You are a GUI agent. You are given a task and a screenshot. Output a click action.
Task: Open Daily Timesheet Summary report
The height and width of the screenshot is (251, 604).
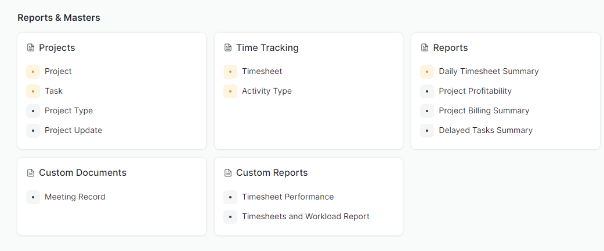coord(489,71)
